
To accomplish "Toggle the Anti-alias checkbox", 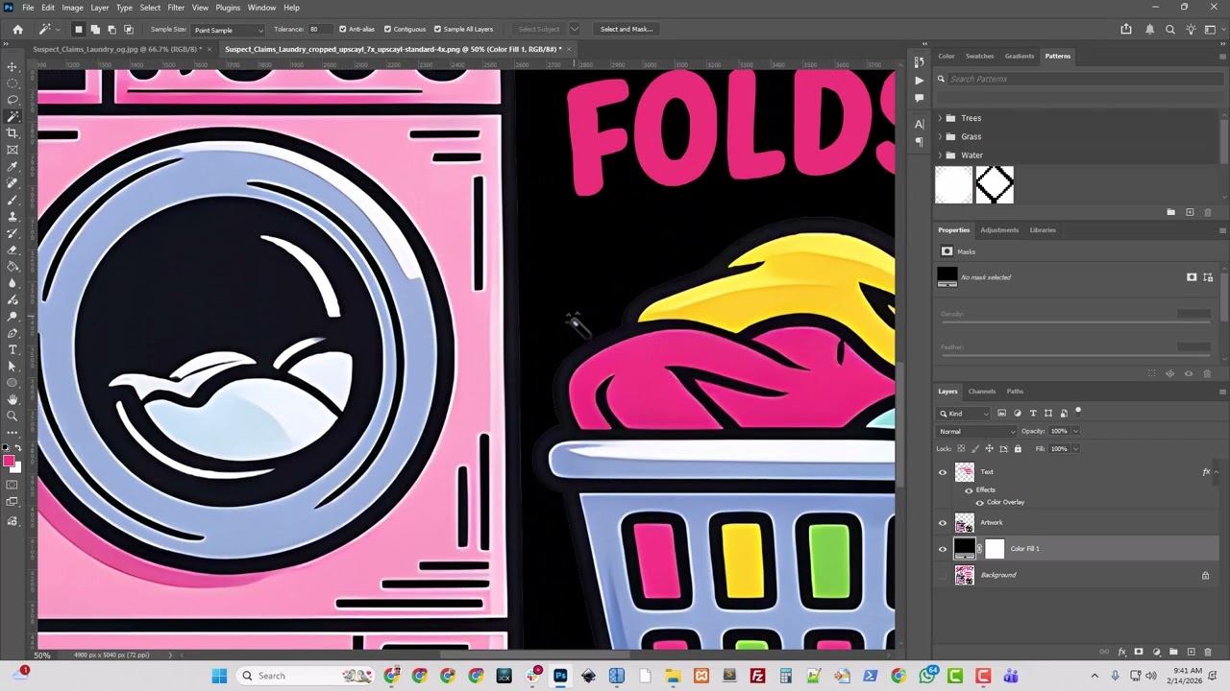I will point(343,29).
